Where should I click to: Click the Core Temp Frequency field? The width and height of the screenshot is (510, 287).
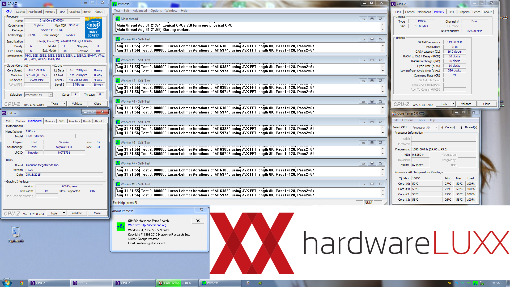click(x=444, y=149)
